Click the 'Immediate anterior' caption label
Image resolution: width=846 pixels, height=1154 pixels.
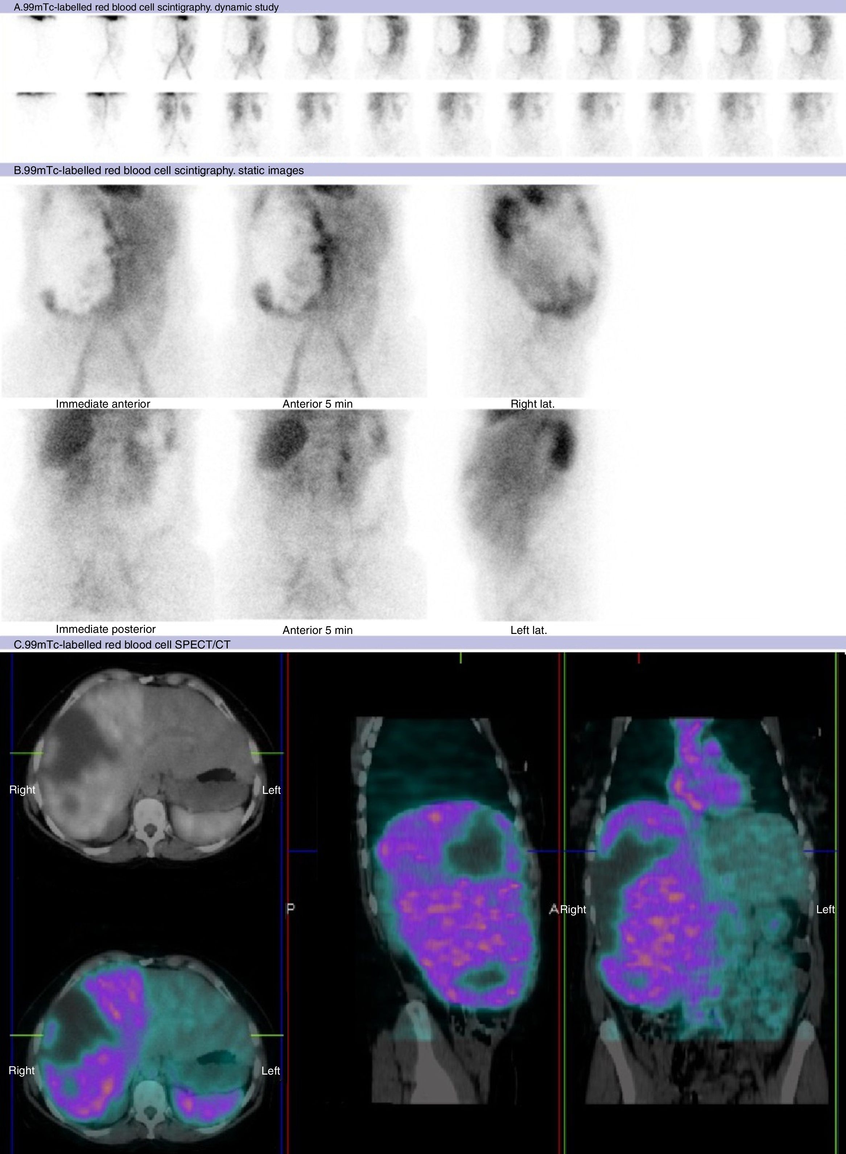pos(103,404)
